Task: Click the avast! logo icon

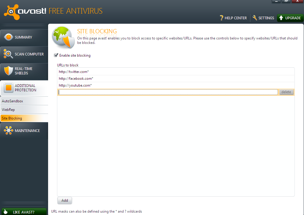Action: click(x=12, y=12)
